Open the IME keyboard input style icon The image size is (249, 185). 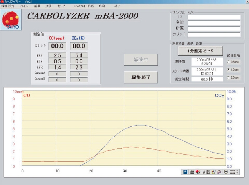point(192,172)
